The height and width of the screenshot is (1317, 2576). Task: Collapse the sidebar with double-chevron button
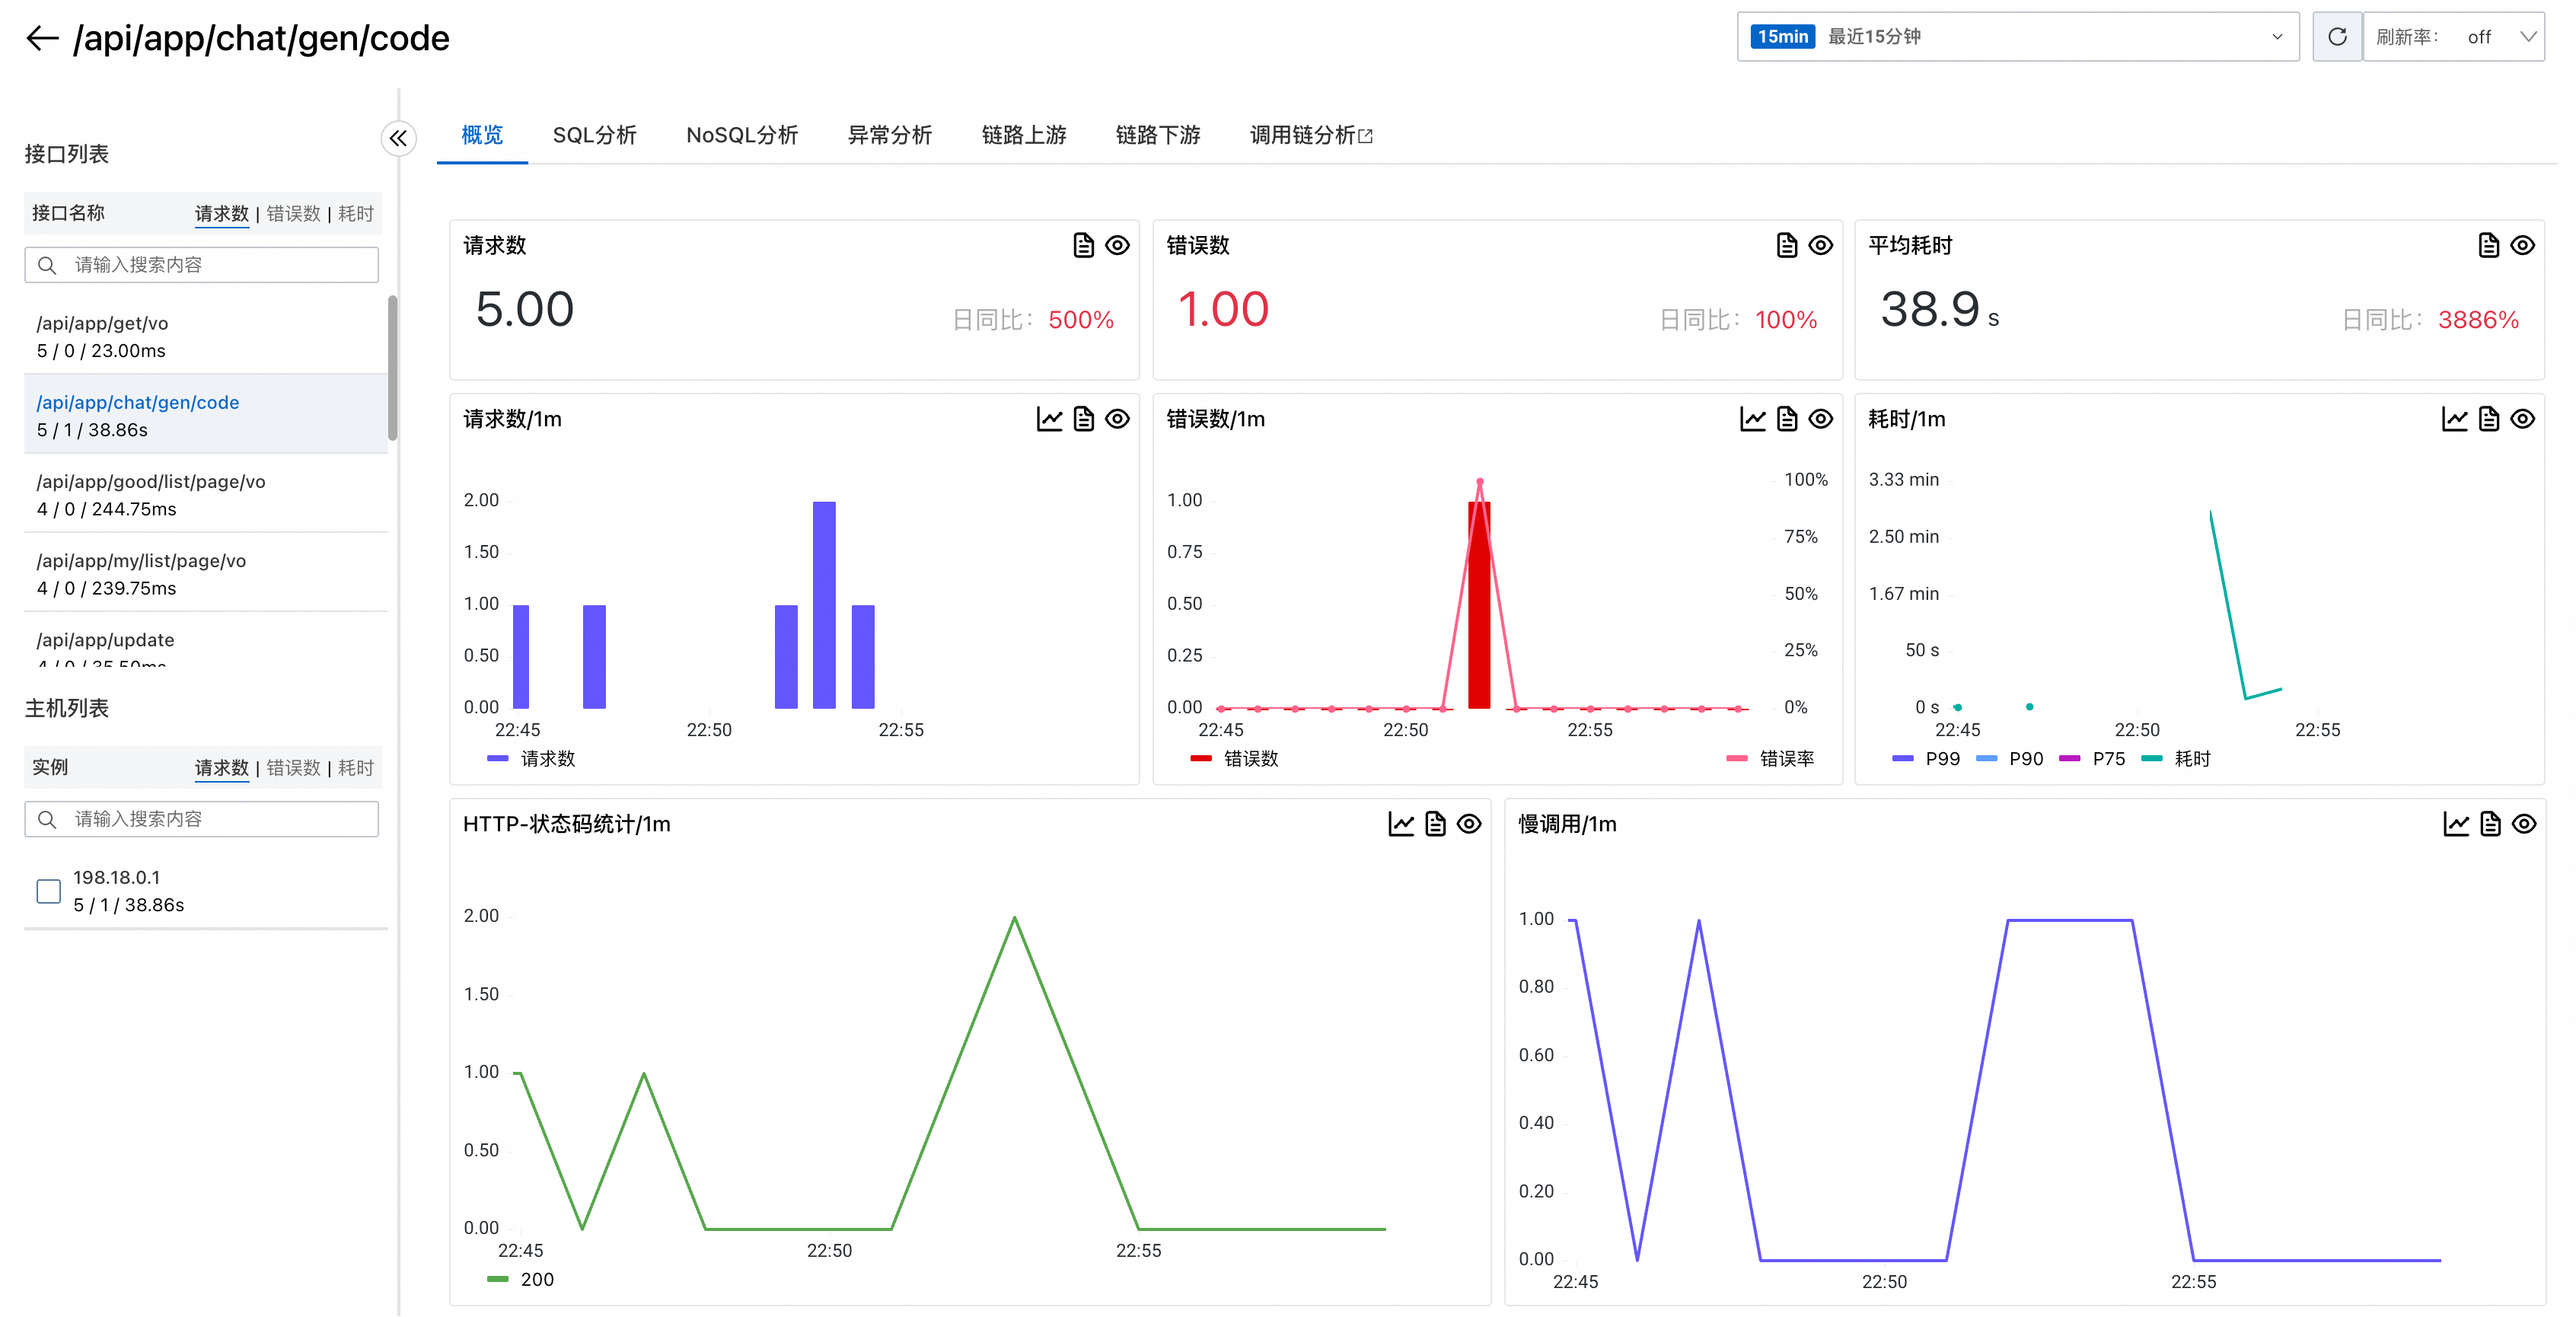tap(398, 138)
